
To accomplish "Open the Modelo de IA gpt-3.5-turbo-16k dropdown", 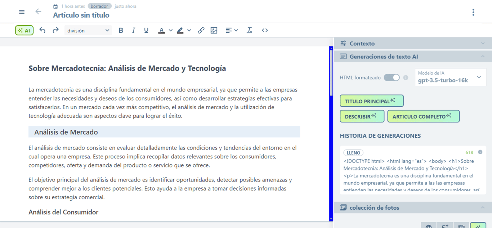I will 451,77.
